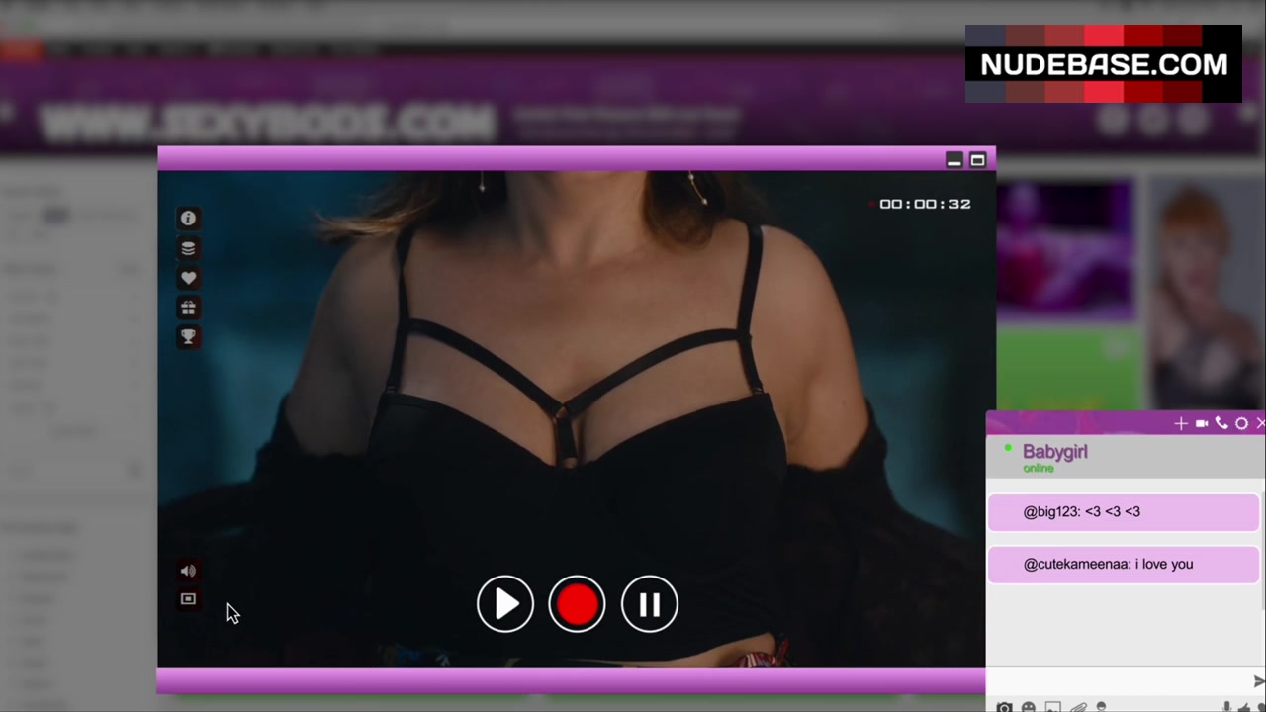
Task: Click the plus icon in the chat header
Action: coord(1181,423)
